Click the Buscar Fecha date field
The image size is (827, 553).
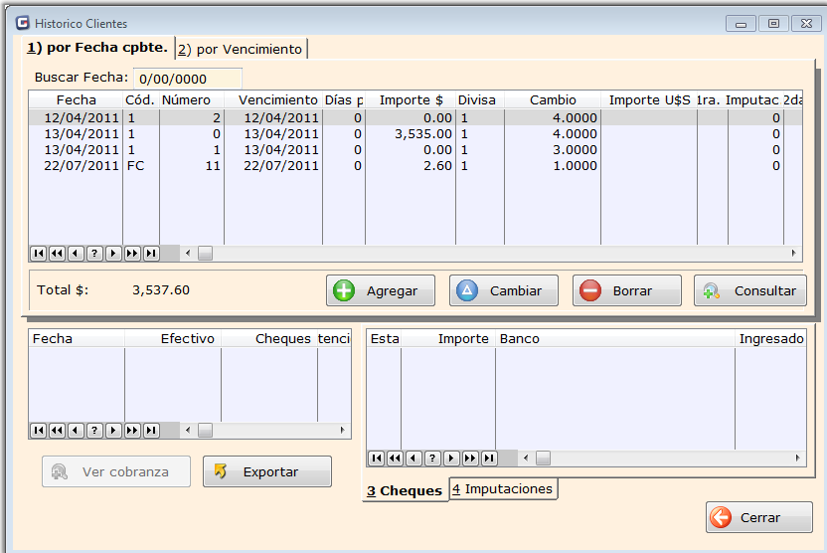pyautogui.click(x=187, y=79)
